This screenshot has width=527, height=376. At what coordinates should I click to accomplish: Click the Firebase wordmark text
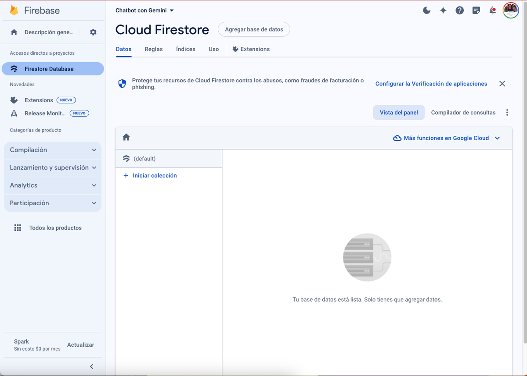pos(42,11)
